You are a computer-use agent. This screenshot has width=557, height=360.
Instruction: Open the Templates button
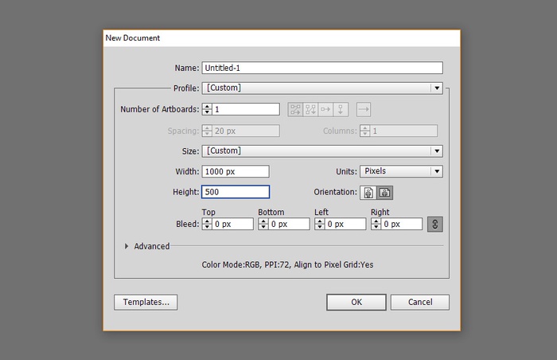(x=146, y=303)
